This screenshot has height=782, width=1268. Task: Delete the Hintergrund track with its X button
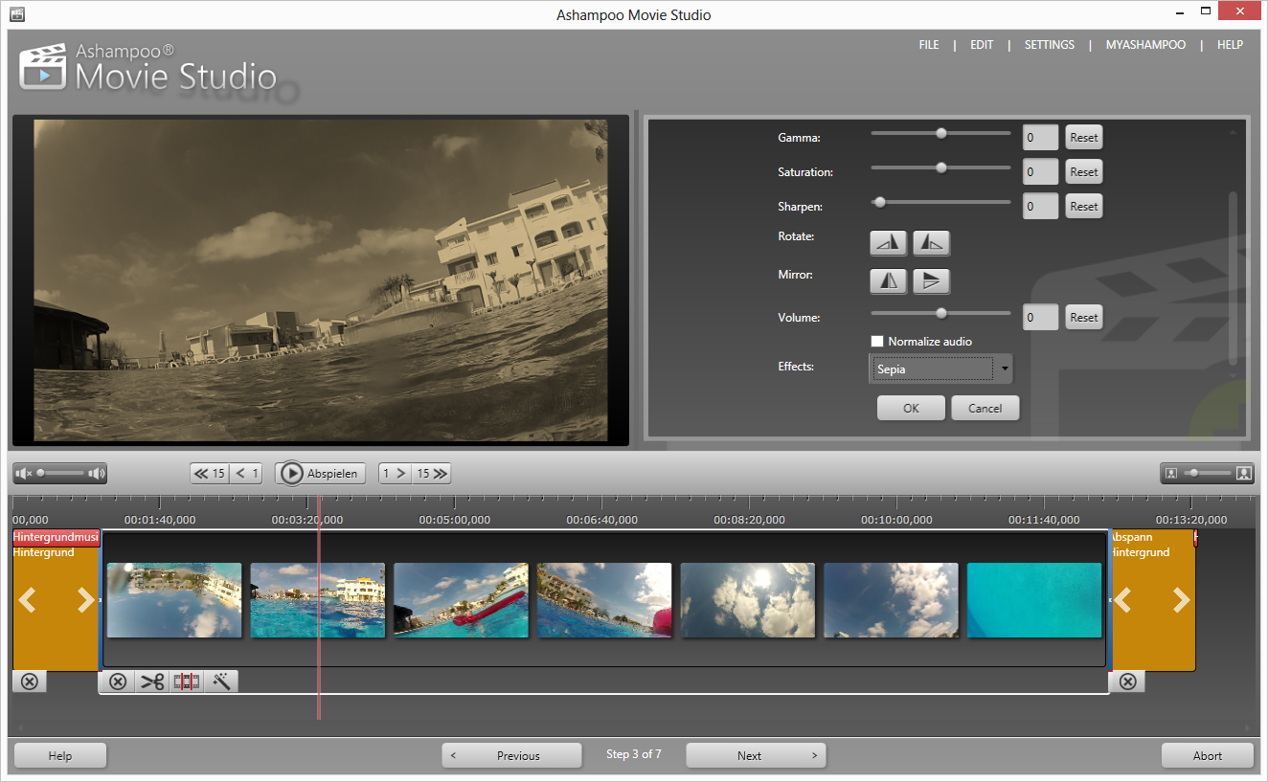point(29,681)
